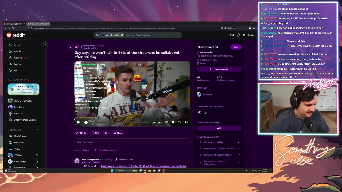Favorite r/MrMouton with star
The width and height of the screenshot is (342, 192).
pyautogui.click(x=37, y=162)
